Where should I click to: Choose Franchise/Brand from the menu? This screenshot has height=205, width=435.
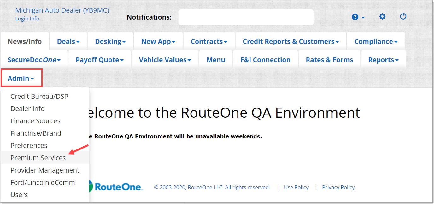[45, 133]
